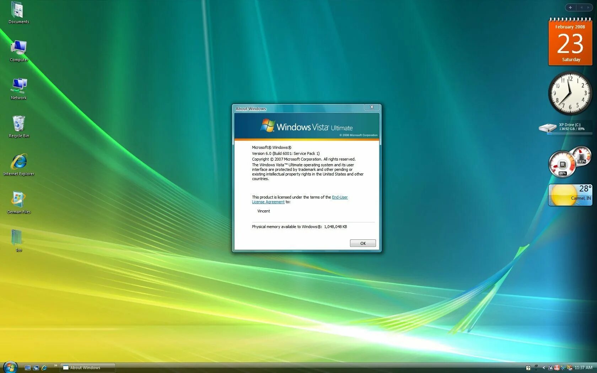Open the weather gadget showing Carmel, IN
Viewport: 597px width, 373px height.
pyautogui.click(x=570, y=195)
